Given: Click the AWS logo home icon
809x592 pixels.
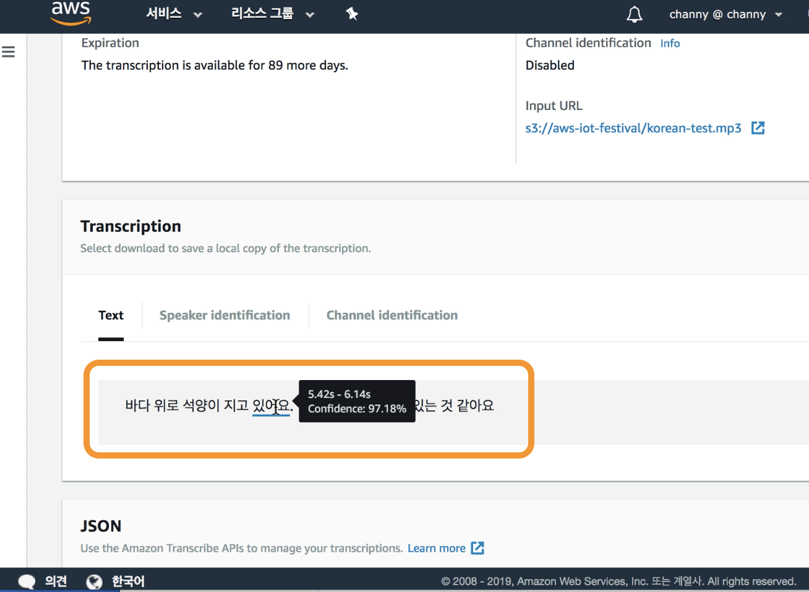Looking at the screenshot, I should point(71,12).
